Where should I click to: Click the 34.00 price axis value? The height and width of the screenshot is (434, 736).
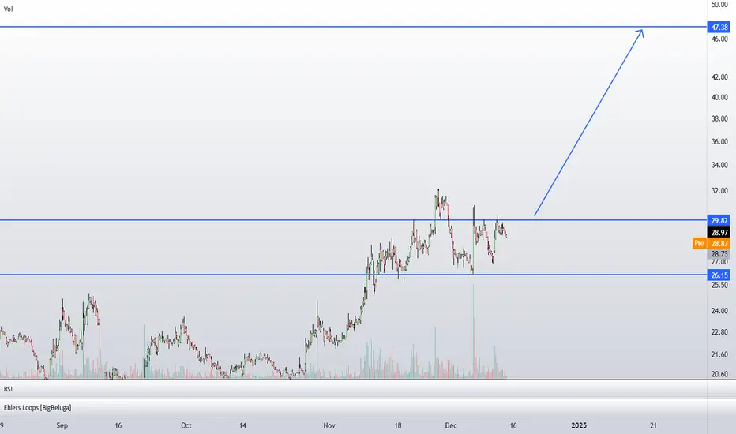[x=719, y=165]
